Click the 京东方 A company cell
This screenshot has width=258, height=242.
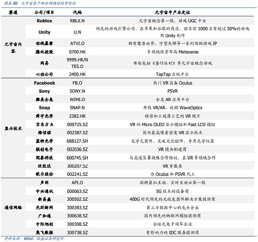coord(44,125)
